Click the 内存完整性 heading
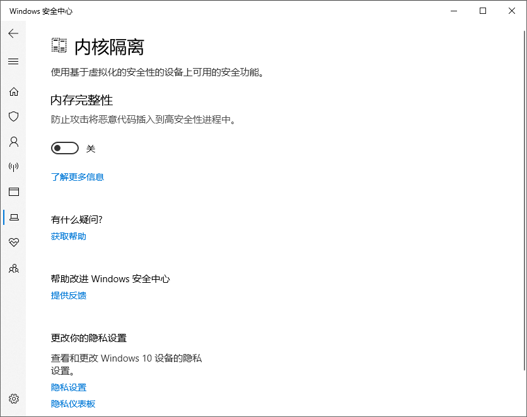Screen dimensions: 527x417 pos(82,100)
